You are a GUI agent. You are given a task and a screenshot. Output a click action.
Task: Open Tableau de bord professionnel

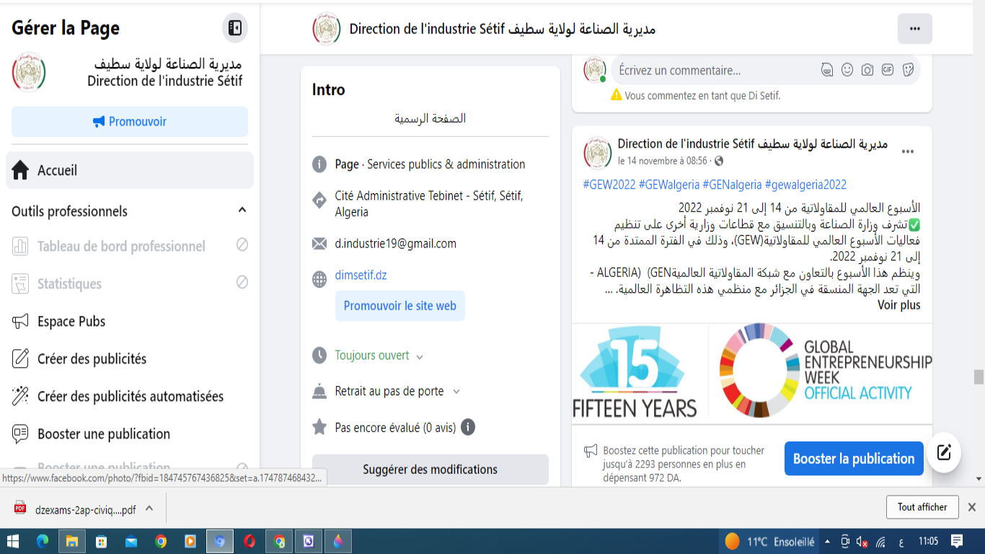(130, 246)
